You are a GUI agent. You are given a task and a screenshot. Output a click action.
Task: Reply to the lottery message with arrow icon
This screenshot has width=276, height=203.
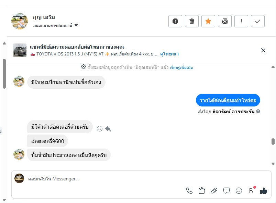(x=108, y=129)
